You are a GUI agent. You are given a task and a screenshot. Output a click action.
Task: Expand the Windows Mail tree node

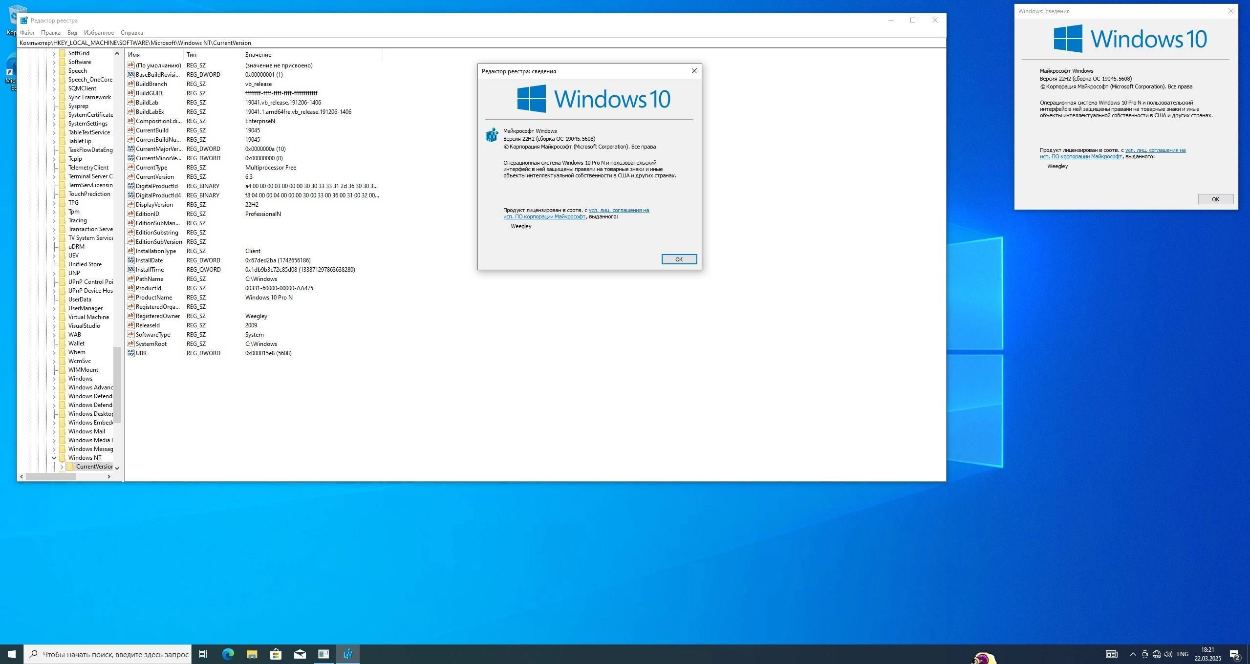point(54,431)
